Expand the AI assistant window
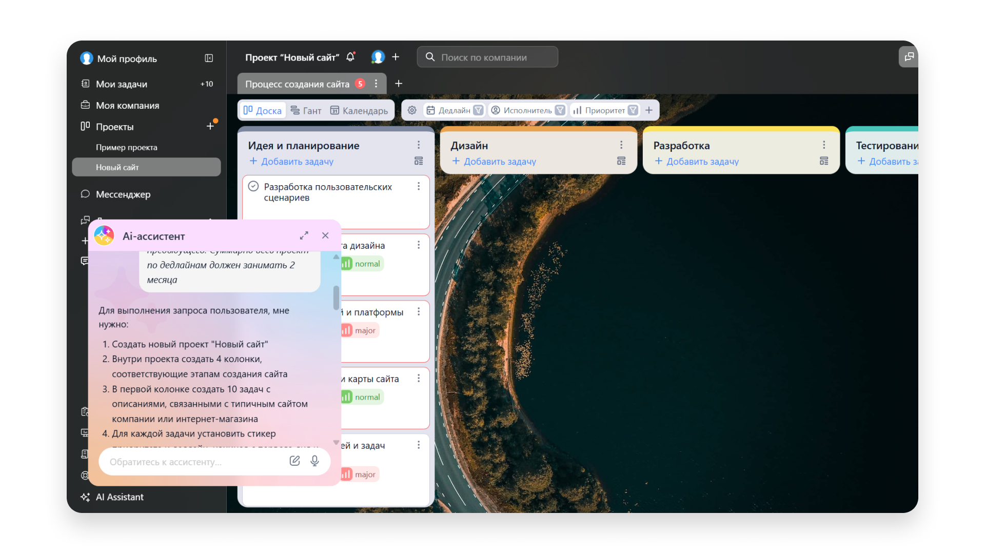 304,235
